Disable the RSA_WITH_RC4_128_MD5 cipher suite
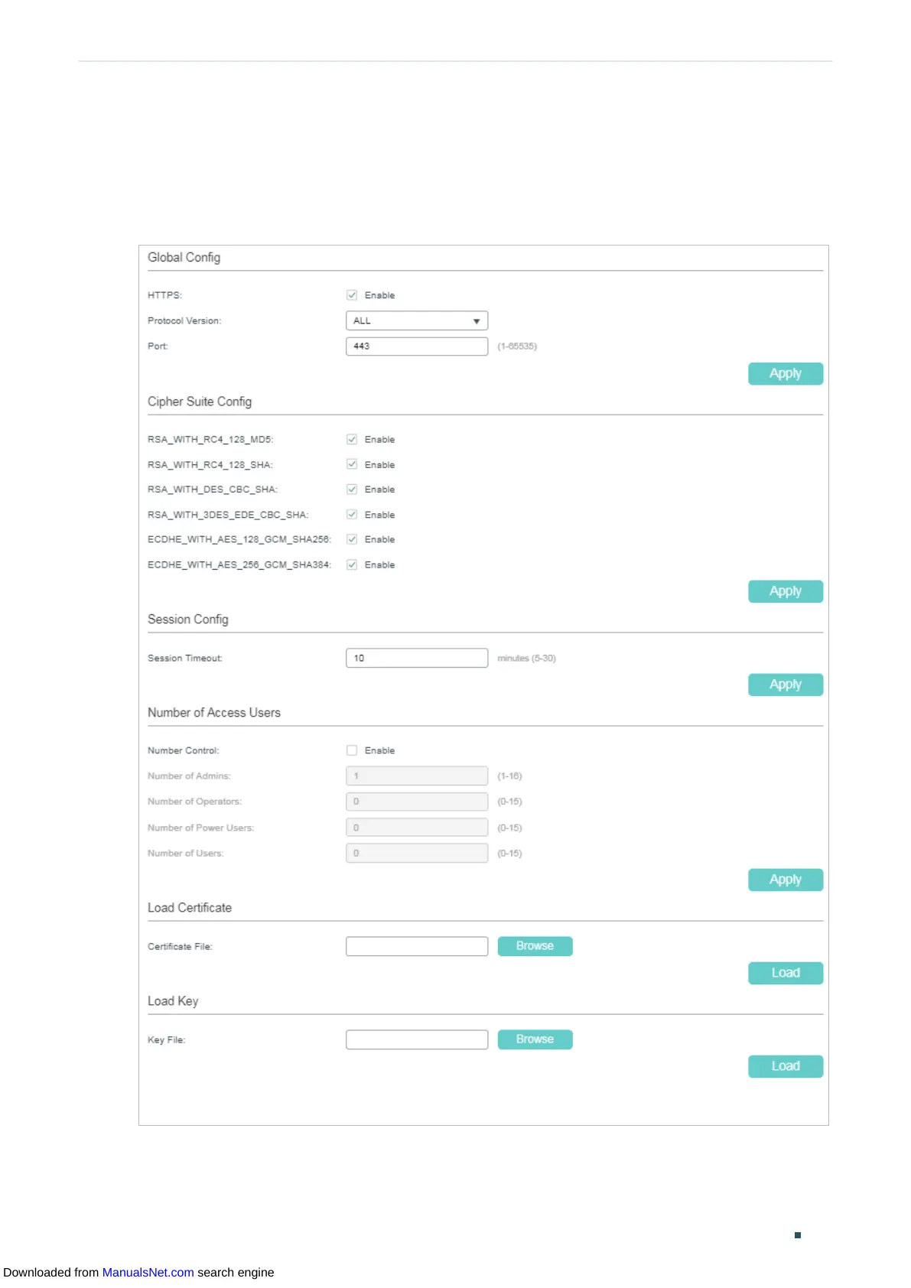911x1288 pixels. click(352, 440)
